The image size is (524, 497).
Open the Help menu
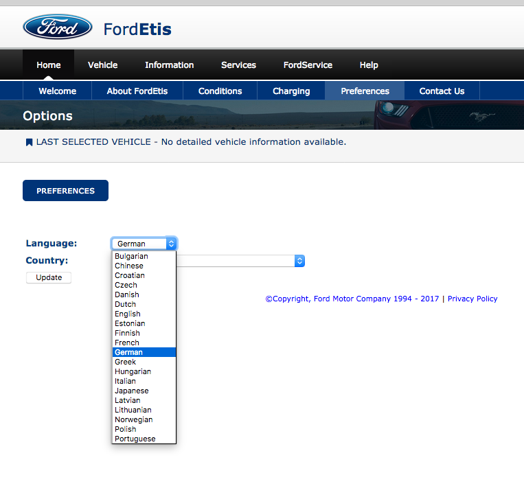click(369, 65)
